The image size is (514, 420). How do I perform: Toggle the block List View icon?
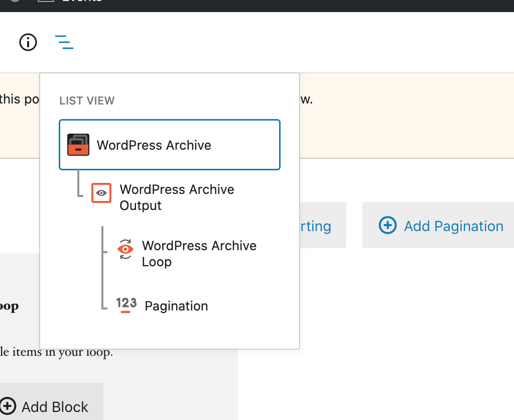point(64,42)
